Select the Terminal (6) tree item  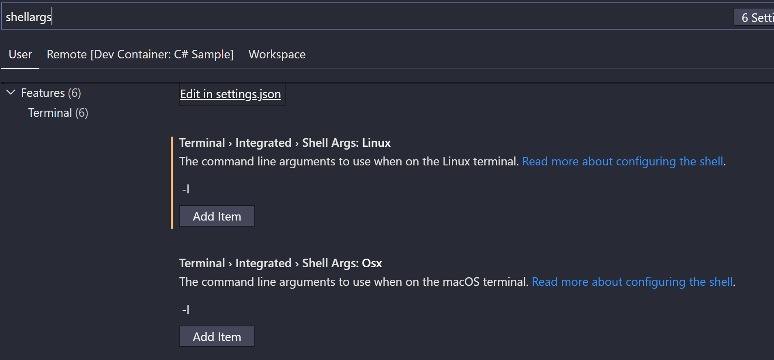(58, 113)
